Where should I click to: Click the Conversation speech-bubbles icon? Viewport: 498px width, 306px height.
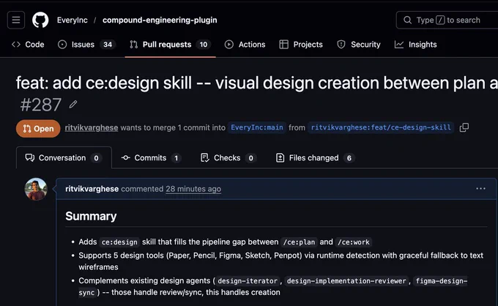click(30, 158)
